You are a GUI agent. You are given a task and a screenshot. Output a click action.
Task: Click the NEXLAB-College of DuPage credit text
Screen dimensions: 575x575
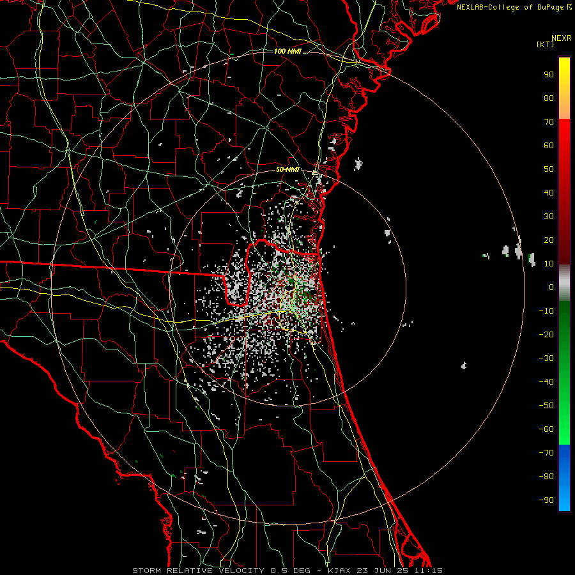click(x=511, y=7)
